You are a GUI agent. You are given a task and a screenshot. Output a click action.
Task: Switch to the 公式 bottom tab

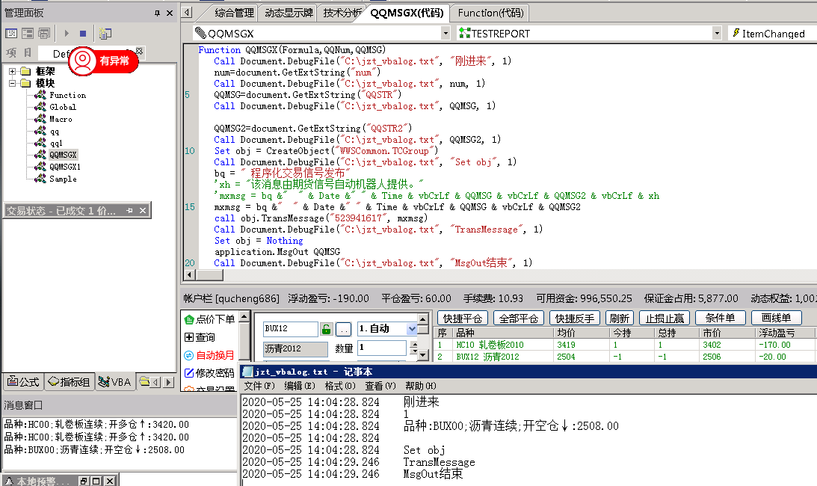point(23,382)
